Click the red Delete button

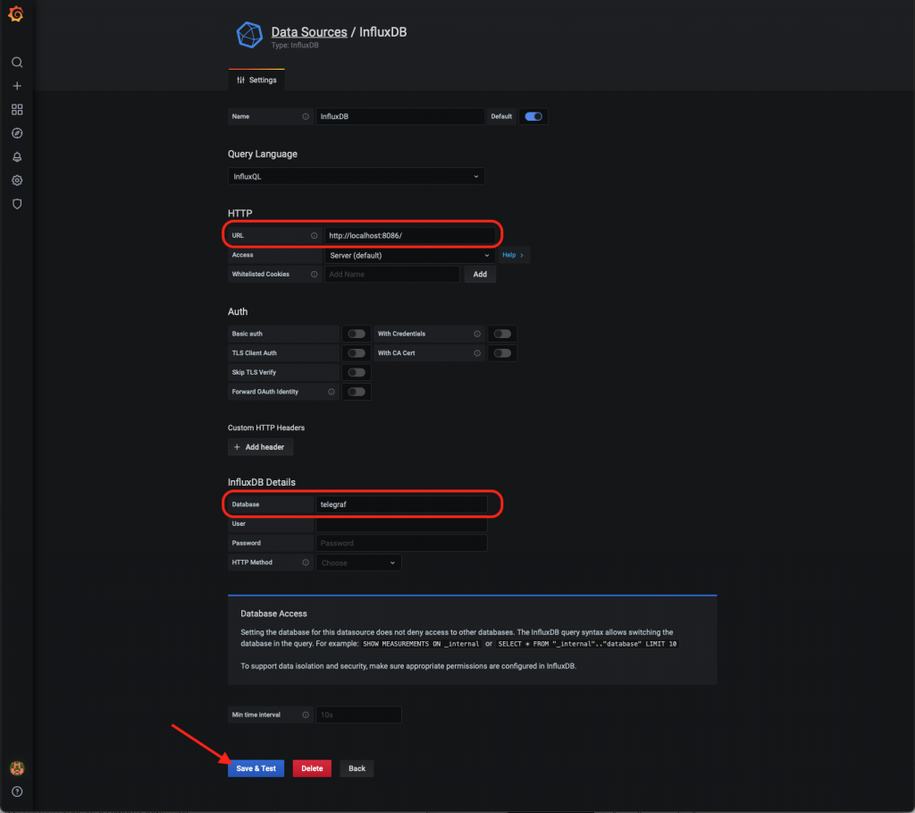coord(312,768)
